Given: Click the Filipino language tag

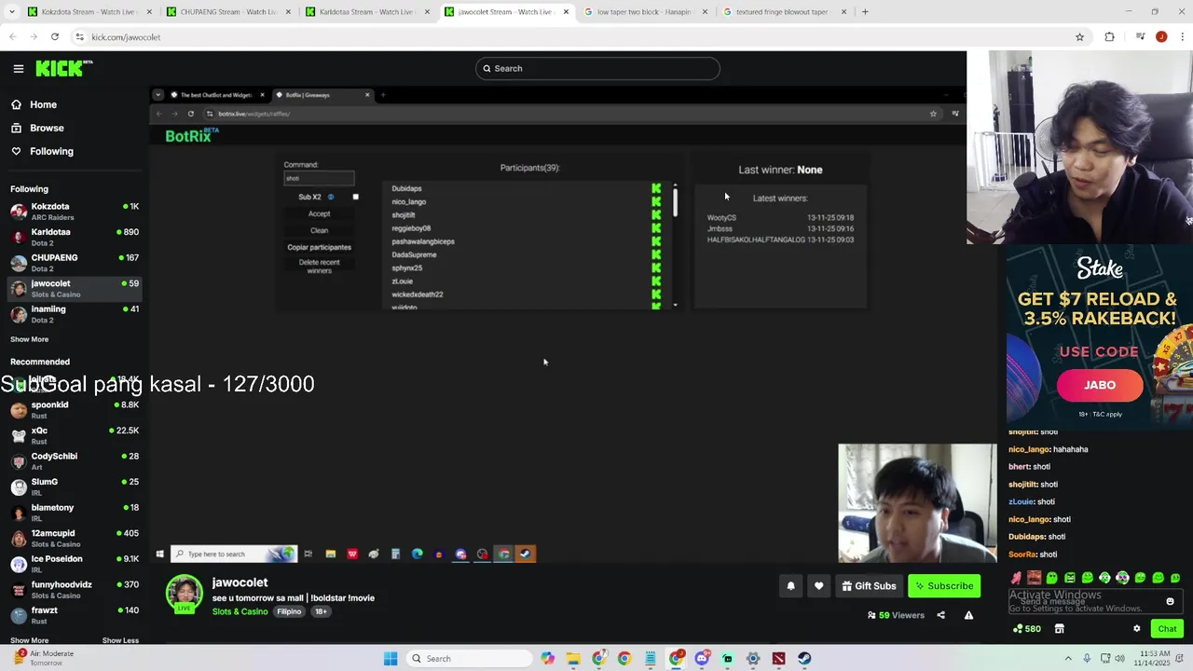Looking at the screenshot, I should (x=289, y=611).
